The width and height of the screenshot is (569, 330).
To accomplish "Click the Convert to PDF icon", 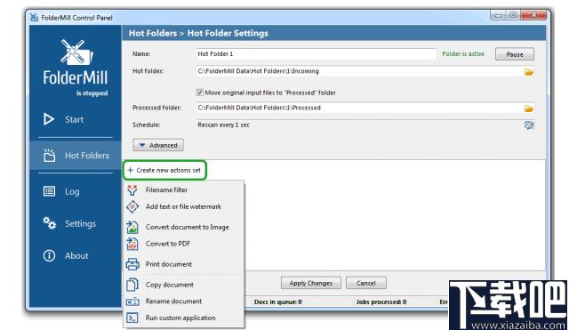I will (x=132, y=244).
